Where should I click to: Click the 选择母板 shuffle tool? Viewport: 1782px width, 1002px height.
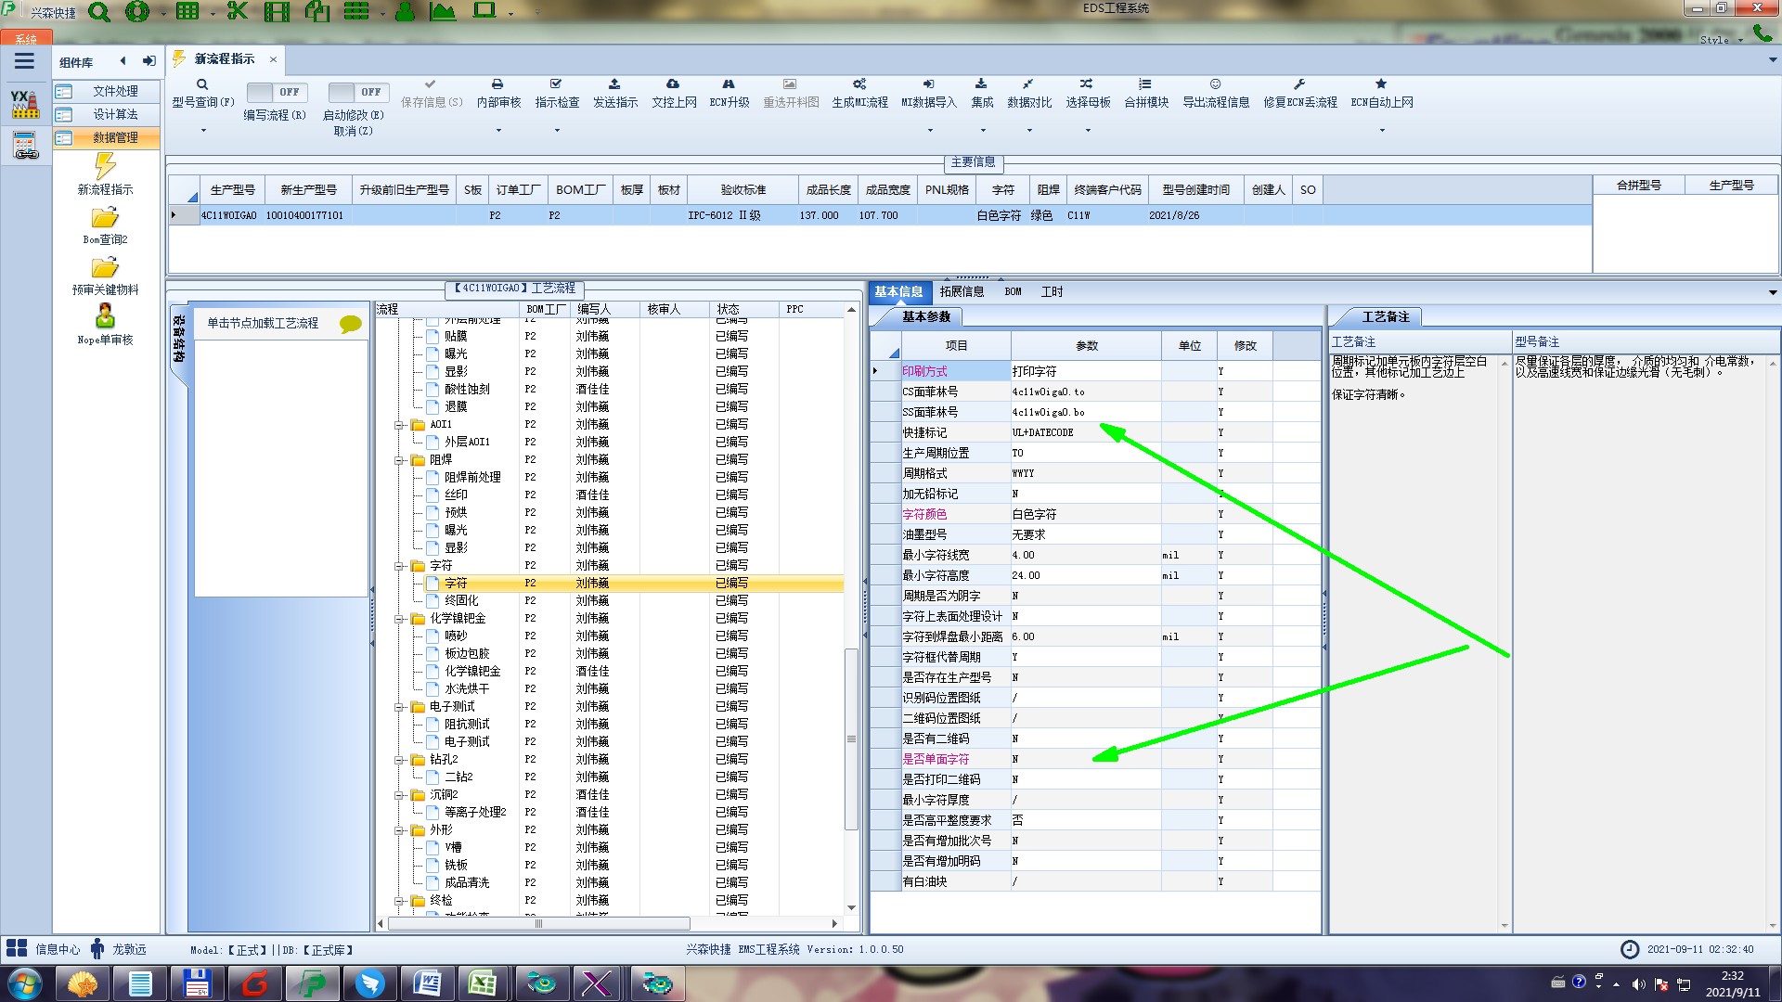[x=1088, y=94]
